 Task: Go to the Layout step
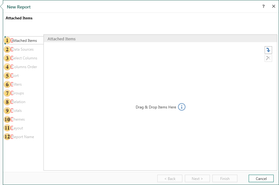pos(17,128)
